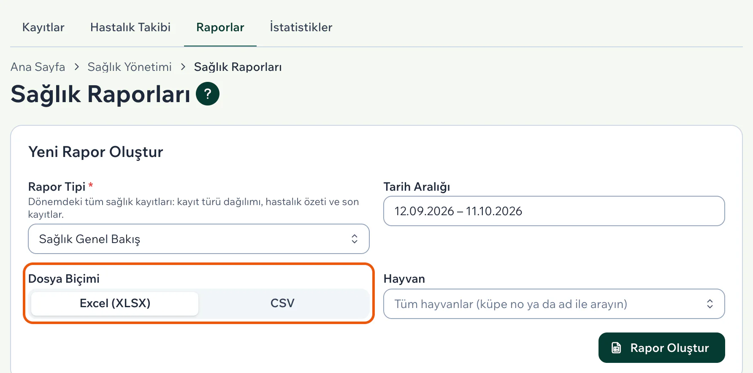Expand the Rapor Tipi dropdown
Viewport: 753px width, 373px height.
coord(199,239)
